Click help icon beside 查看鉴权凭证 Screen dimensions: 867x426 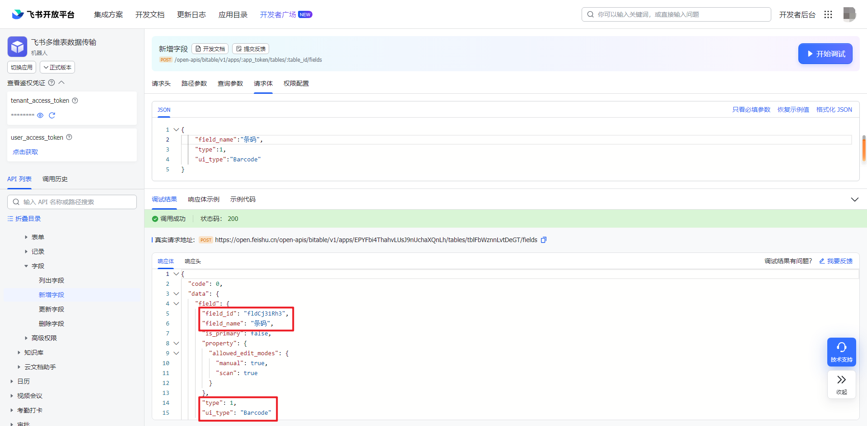coord(51,82)
